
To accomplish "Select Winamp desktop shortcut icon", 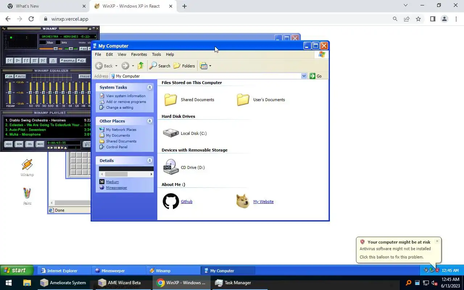I will [x=27, y=165].
